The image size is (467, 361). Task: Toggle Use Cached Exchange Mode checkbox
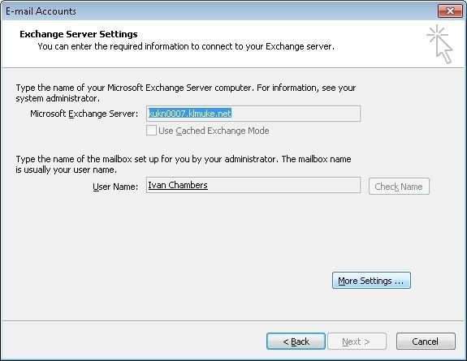coord(151,131)
